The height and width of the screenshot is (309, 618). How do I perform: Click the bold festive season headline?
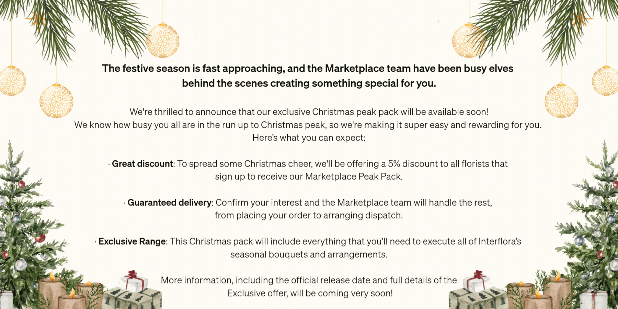(x=308, y=76)
